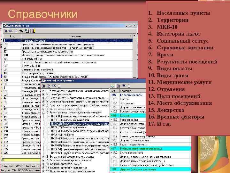Screen dimensions: 230x173
Task: Click the Название column header in diagnosis list
Action: coord(133,91)
